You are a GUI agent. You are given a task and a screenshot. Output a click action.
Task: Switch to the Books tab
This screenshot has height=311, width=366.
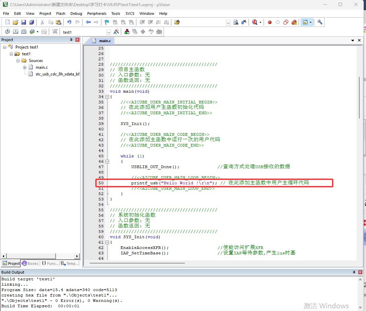pyautogui.click(x=30, y=263)
